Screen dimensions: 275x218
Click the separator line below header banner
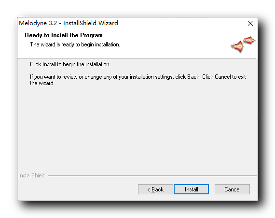pos(137,58)
